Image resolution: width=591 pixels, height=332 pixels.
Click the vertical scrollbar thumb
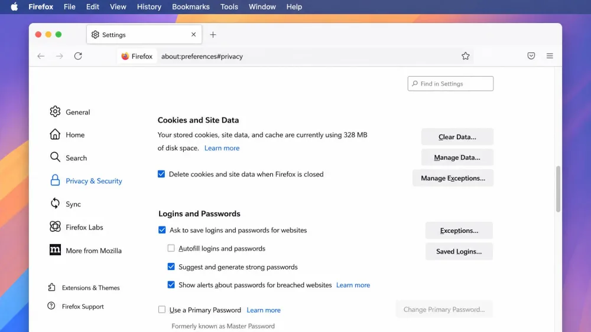pyautogui.click(x=558, y=189)
